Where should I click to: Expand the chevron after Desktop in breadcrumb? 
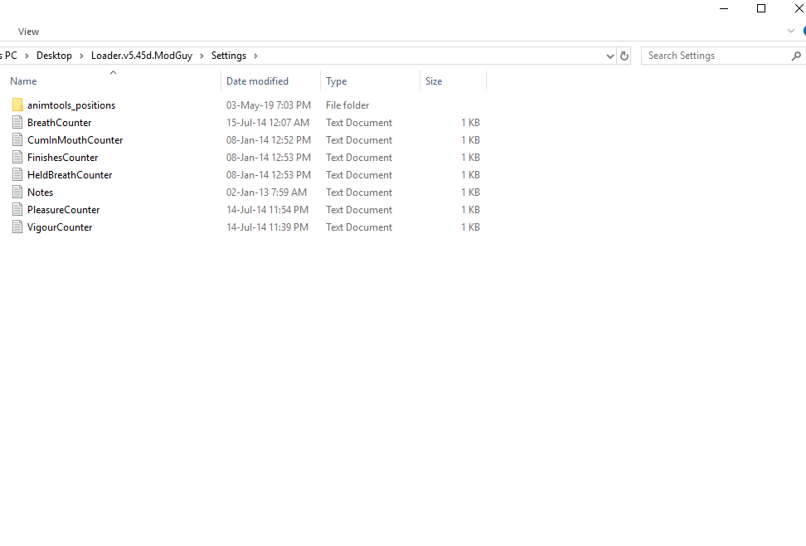81,56
